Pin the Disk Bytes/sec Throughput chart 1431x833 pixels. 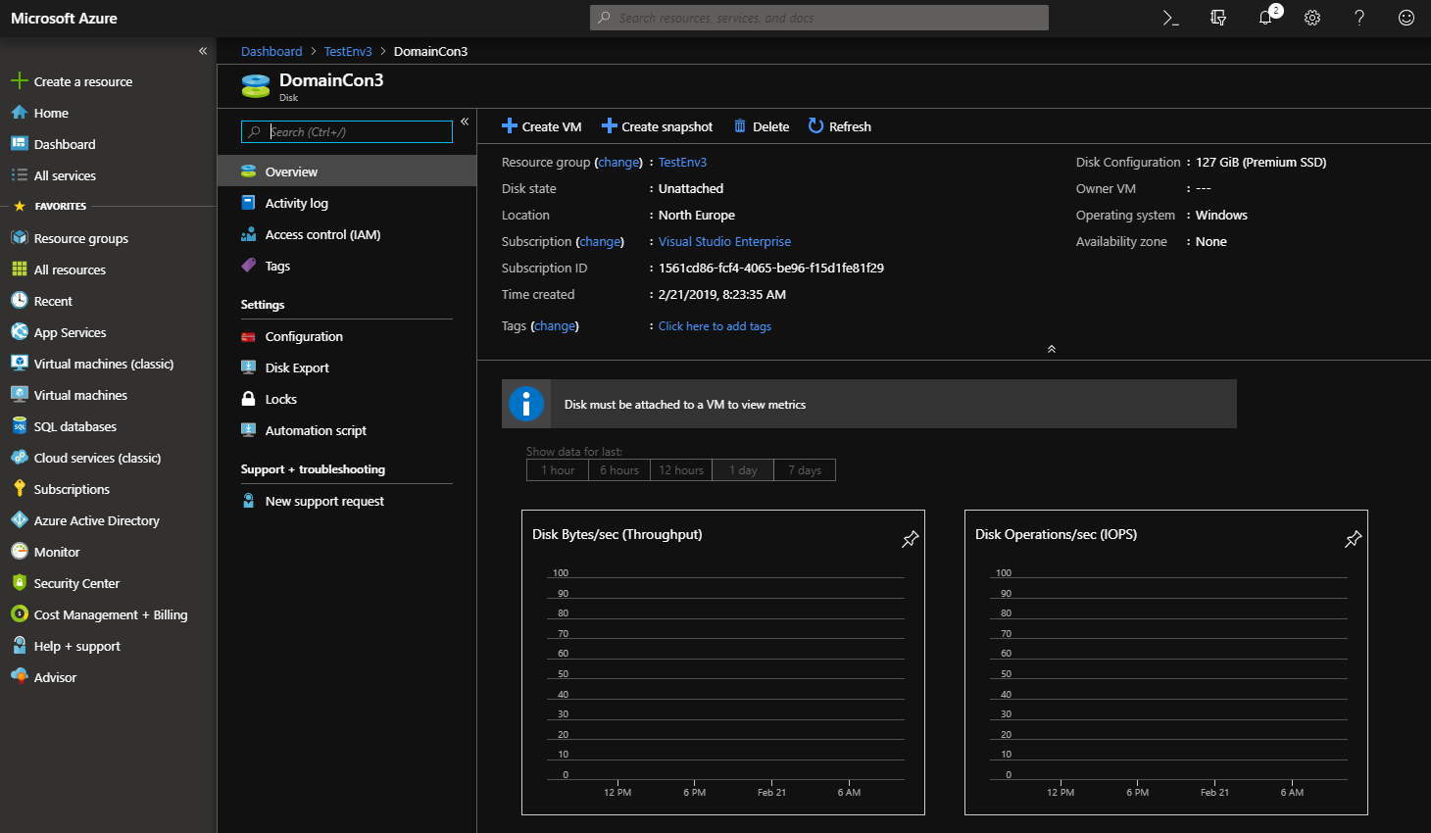coord(911,539)
